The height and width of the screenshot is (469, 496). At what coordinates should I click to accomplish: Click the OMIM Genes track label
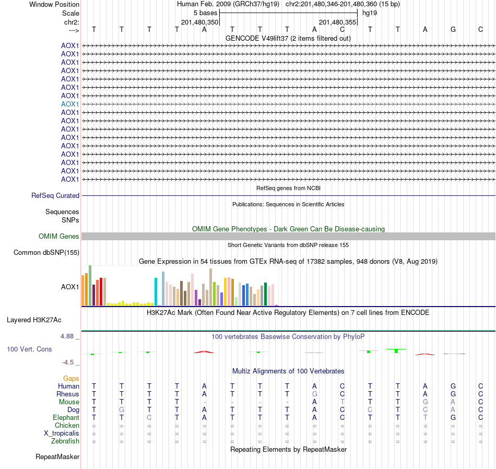[x=59, y=237]
